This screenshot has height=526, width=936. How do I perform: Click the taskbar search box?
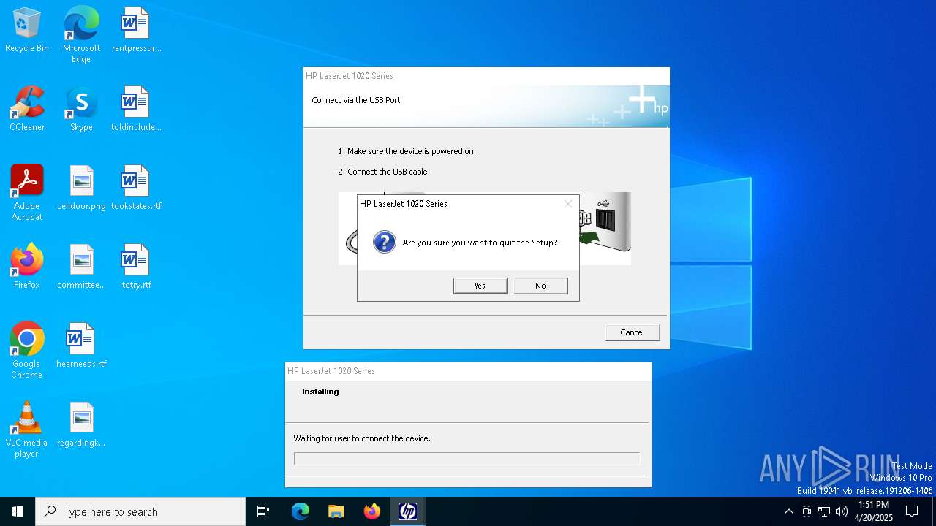tap(140, 511)
